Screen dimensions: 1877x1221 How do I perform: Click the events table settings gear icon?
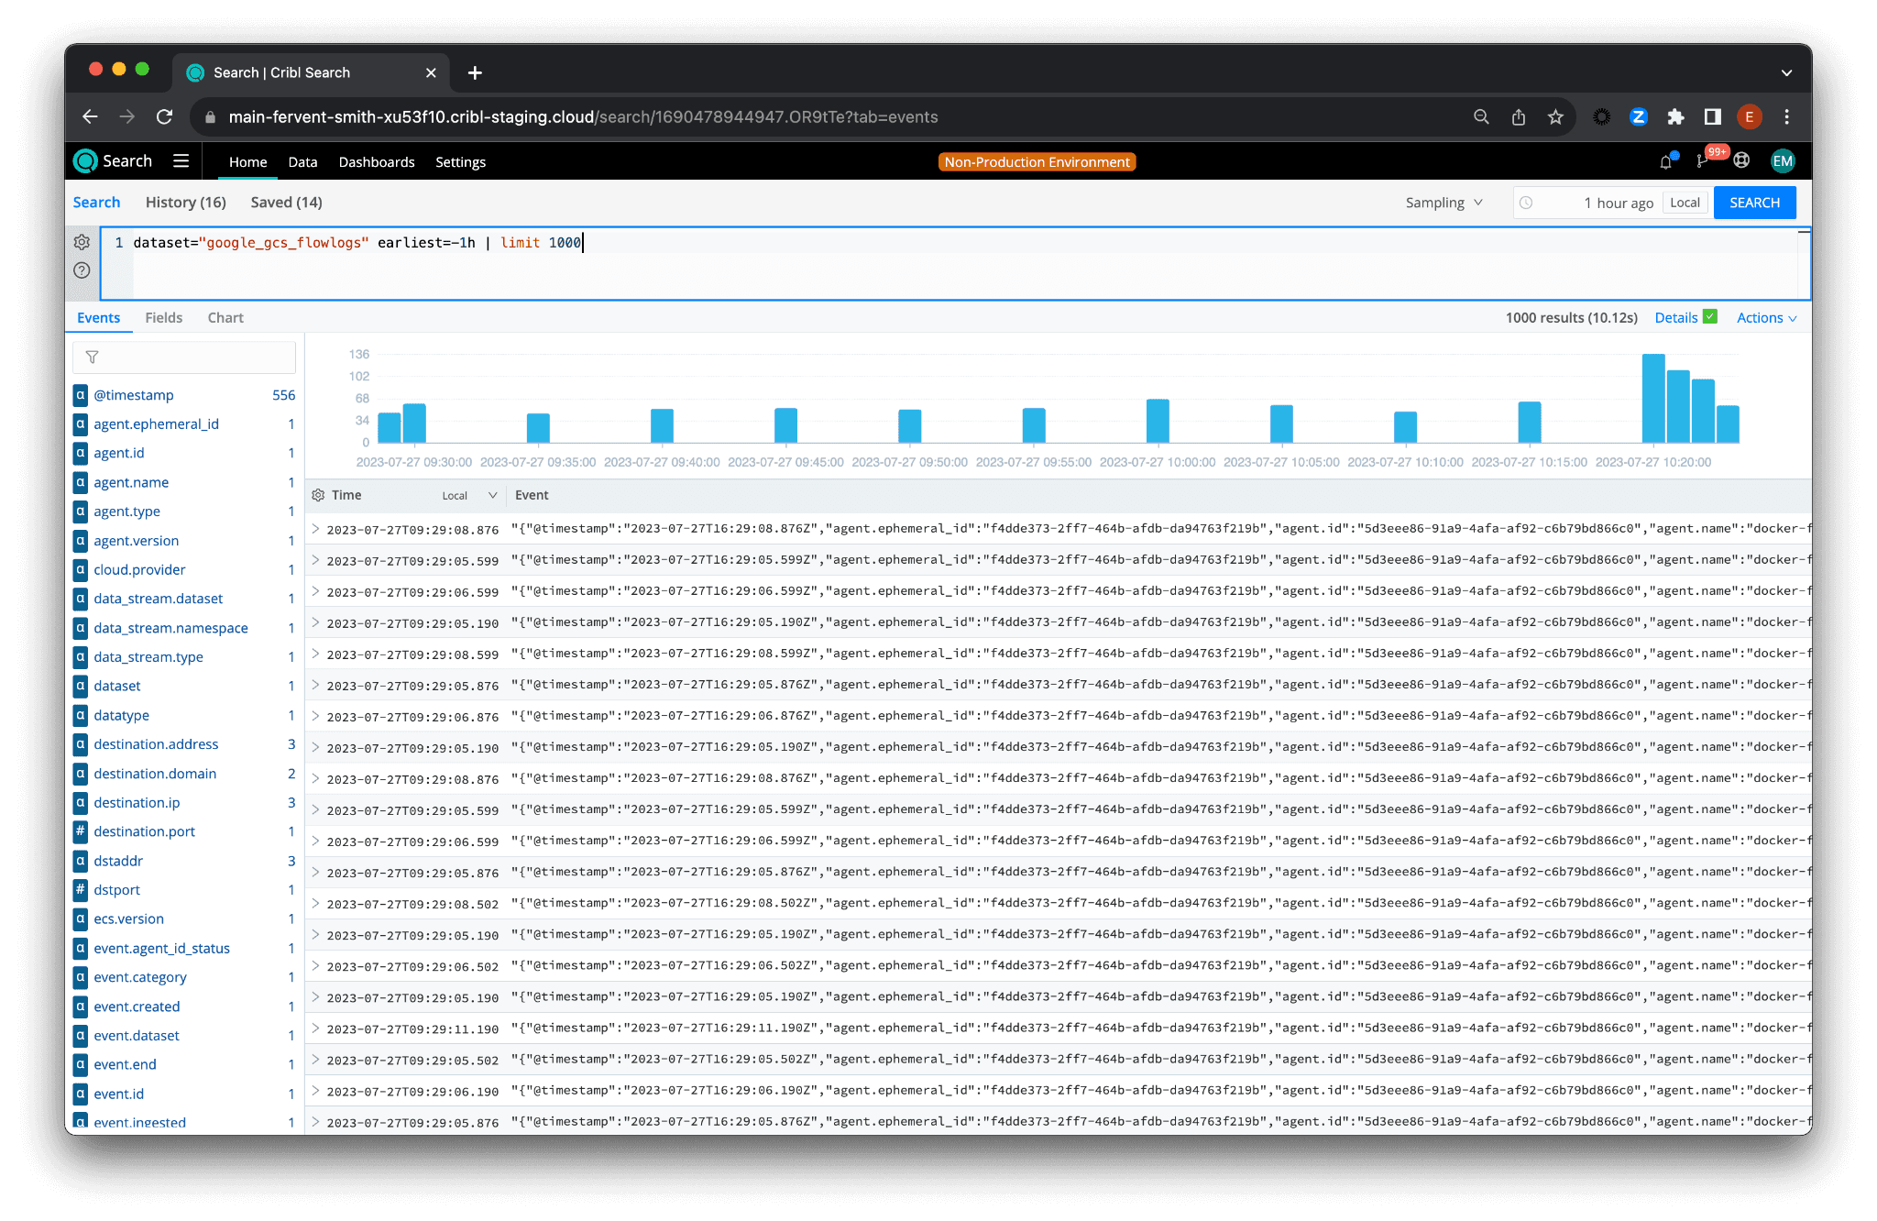(x=318, y=495)
